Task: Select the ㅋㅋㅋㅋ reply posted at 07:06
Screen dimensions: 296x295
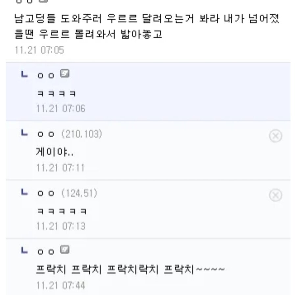Action: 56,94
